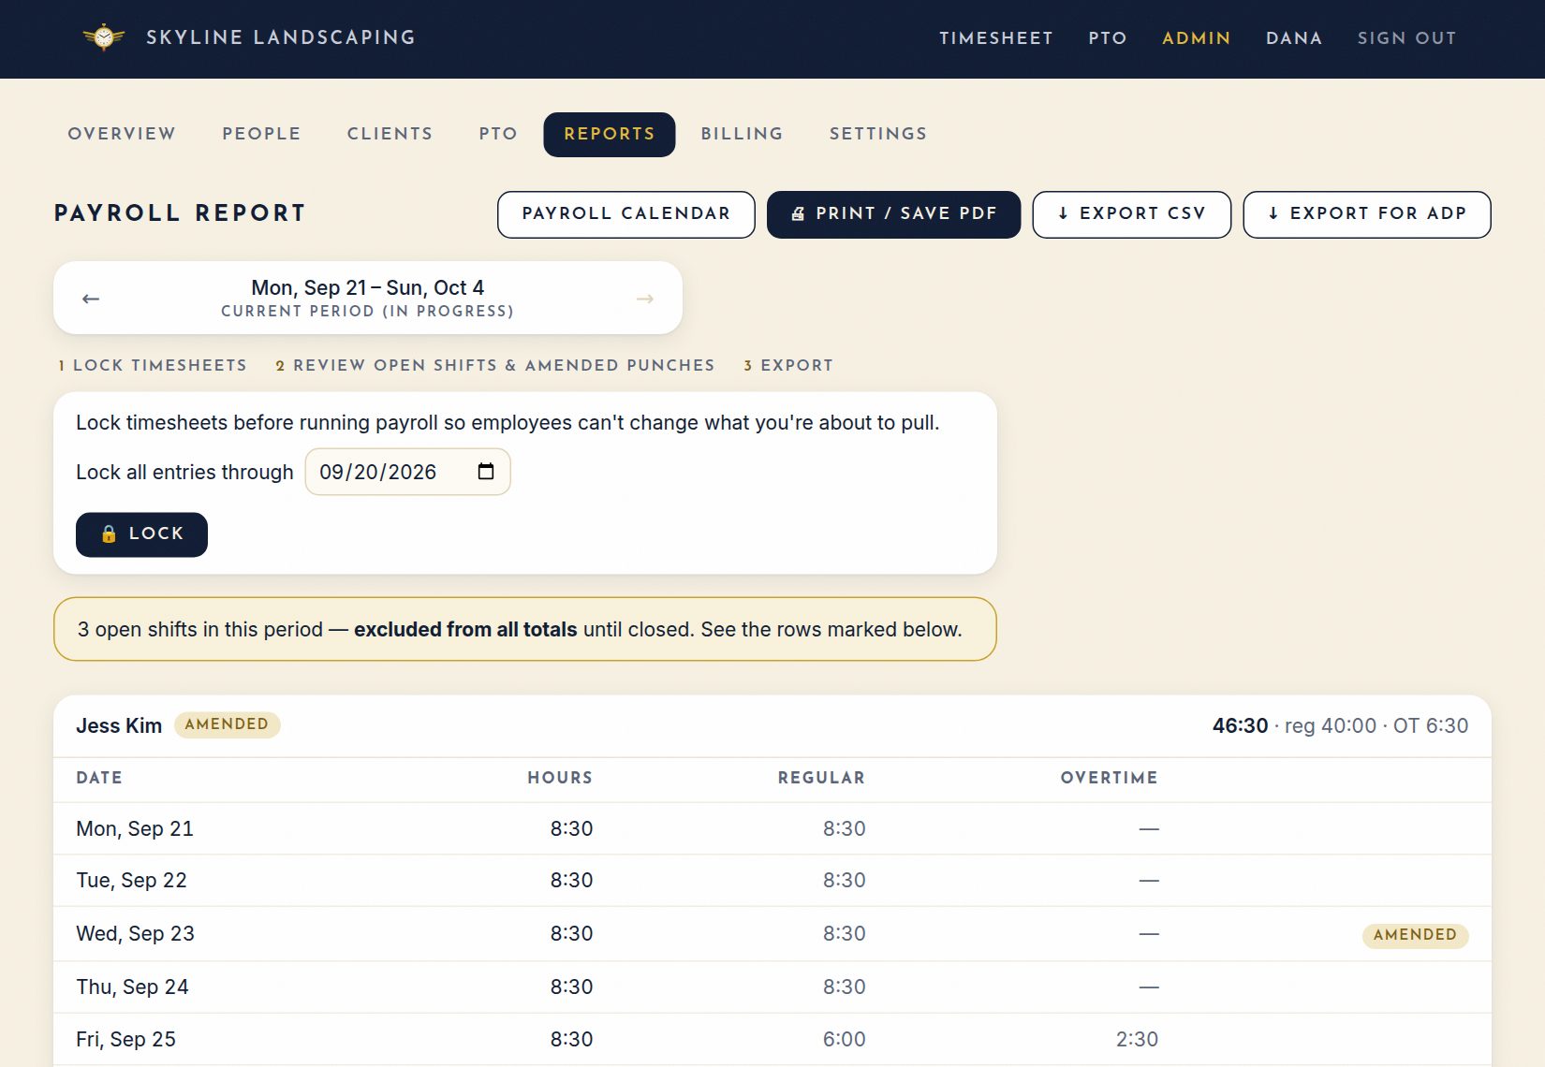Click the Lock button
1545x1067 pixels.
click(x=141, y=534)
